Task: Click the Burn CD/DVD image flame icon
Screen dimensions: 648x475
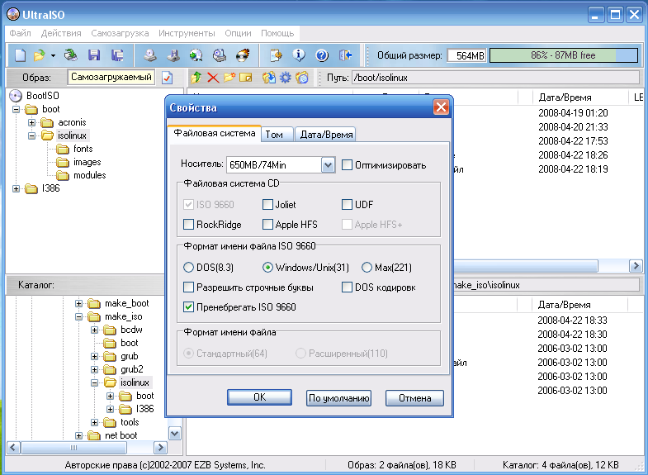Action: coord(243,55)
